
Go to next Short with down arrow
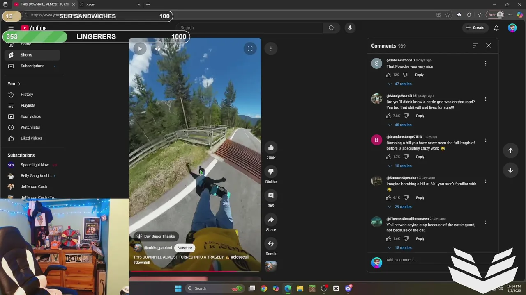(510, 170)
